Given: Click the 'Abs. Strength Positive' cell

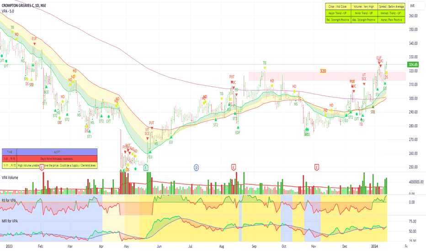Looking at the screenshot, I should (x=364, y=20).
